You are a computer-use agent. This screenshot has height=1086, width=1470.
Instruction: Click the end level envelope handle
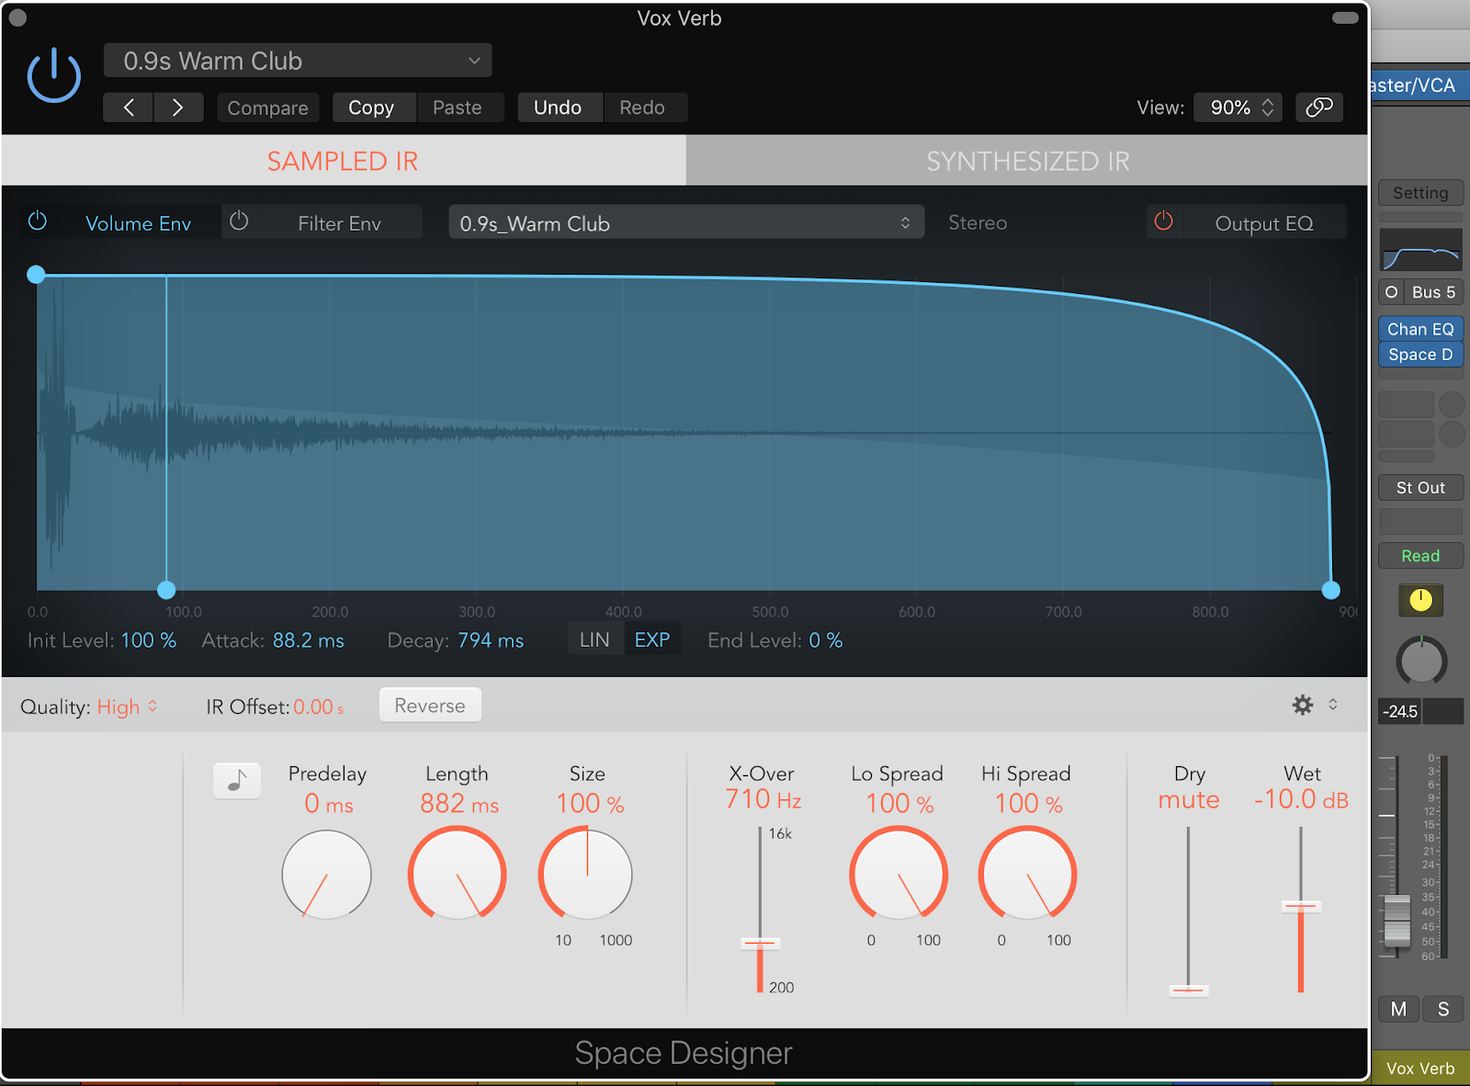(1330, 590)
